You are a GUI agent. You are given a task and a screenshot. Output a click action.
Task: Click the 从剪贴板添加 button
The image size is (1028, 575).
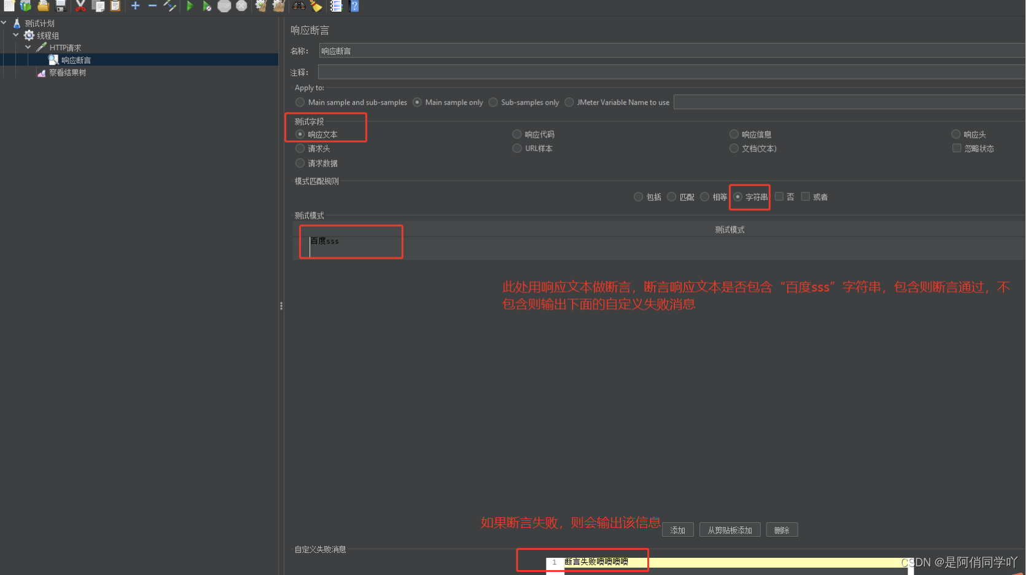(730, 530)
